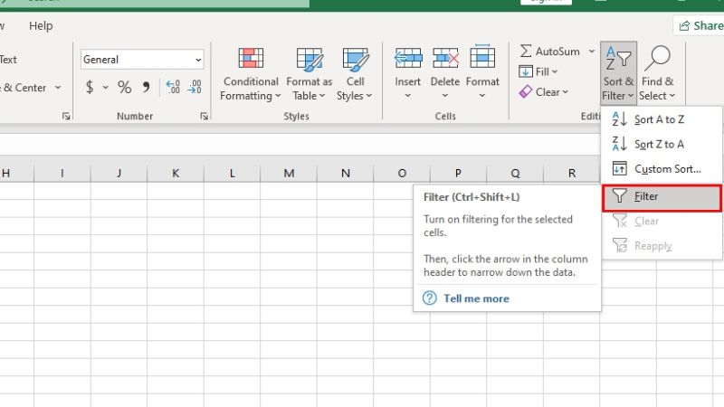This screenshot has height=407, width=724.
Task: Click the Share button
Action: click(x=700, y=25)
